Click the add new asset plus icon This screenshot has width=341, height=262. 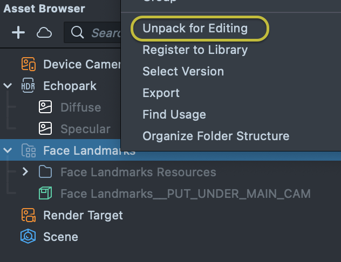(x=18, y=33)
